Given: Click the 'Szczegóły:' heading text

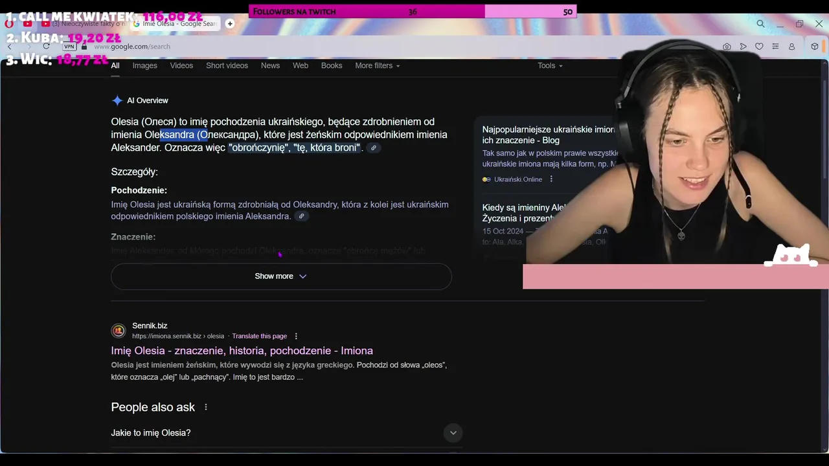Looking at the screenshot, I should [134, 172].
